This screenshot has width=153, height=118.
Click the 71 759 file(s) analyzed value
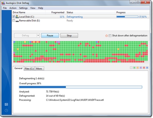click(x=52, y=92)
